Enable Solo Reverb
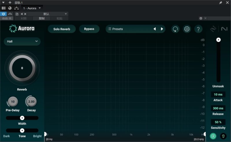 [62, 29]
